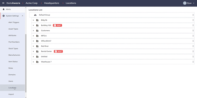Screen dimensions: 197x98
Task: Open MFG A three-dot options menu
Action: pyautogui.click(x=193, y=36)
